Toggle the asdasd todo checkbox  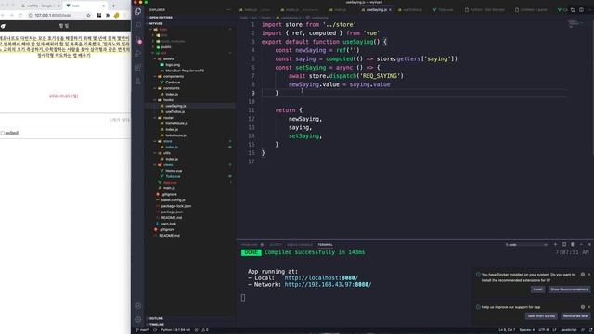(3, 133)
